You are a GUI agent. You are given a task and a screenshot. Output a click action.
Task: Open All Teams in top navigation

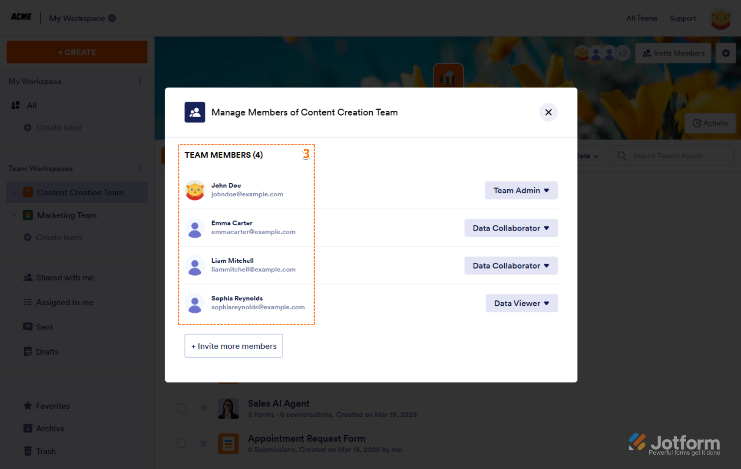pos(642,18)
